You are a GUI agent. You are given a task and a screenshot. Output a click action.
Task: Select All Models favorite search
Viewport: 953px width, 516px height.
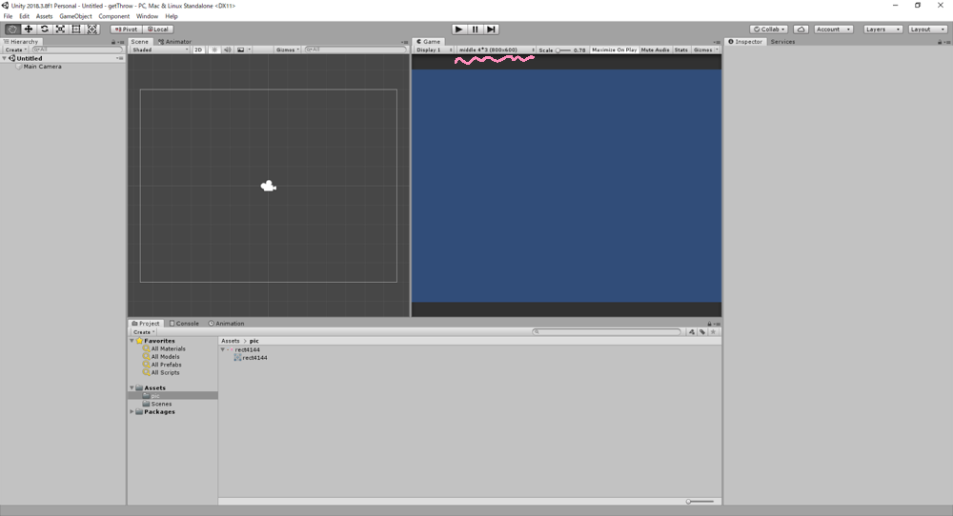coord(161,357)
